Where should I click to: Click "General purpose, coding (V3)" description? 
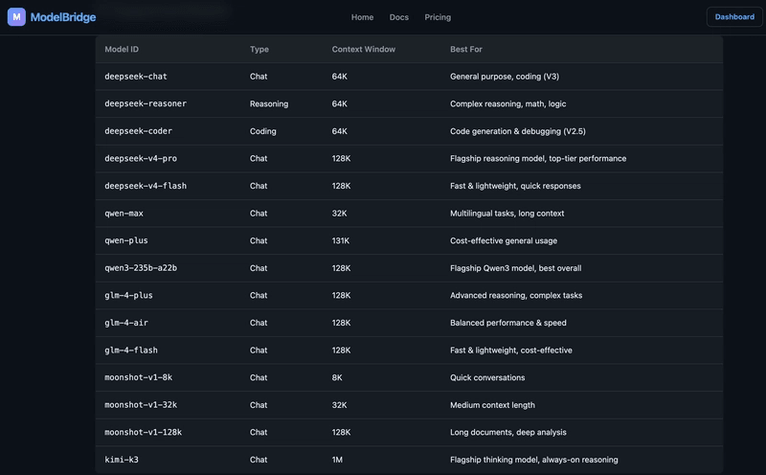click(x=505, y=77)
